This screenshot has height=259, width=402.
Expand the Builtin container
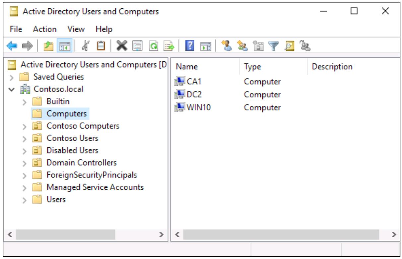tap(25, 101)
